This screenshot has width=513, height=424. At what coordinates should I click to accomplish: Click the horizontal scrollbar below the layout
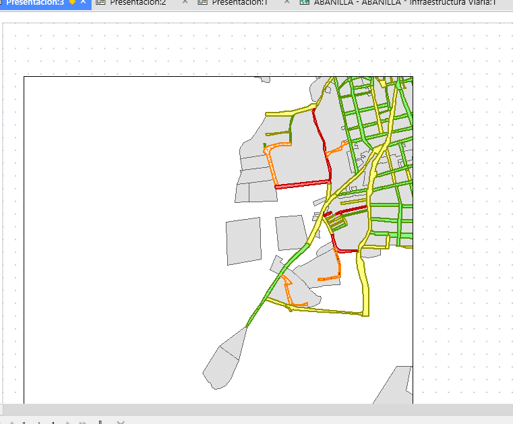(x=258, y=410)
